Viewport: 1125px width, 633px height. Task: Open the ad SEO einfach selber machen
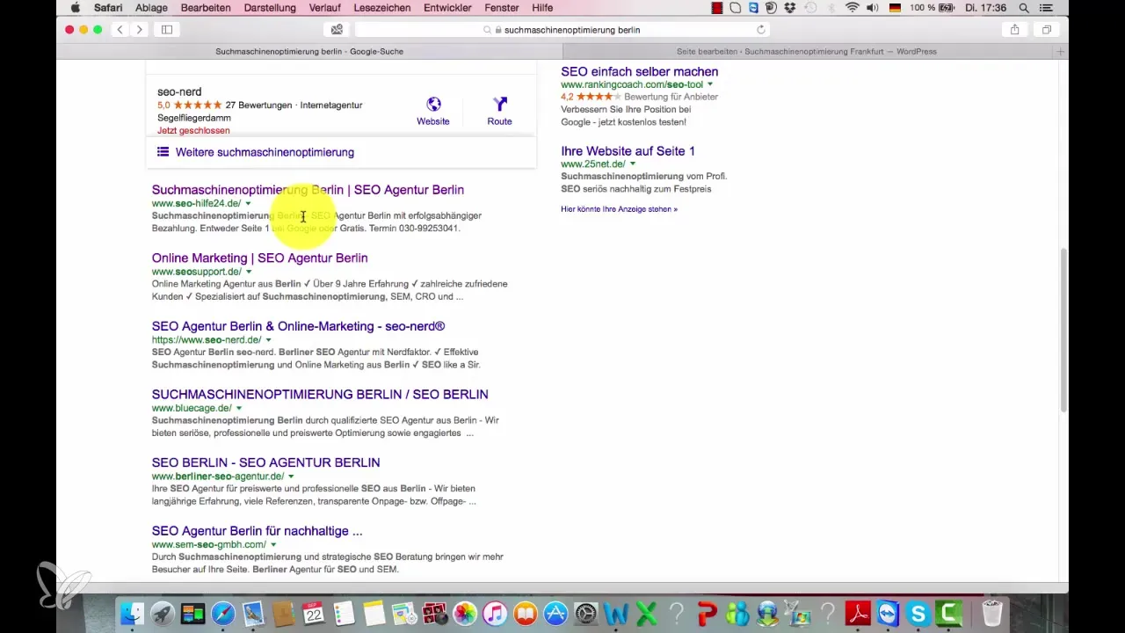(639, 71)
